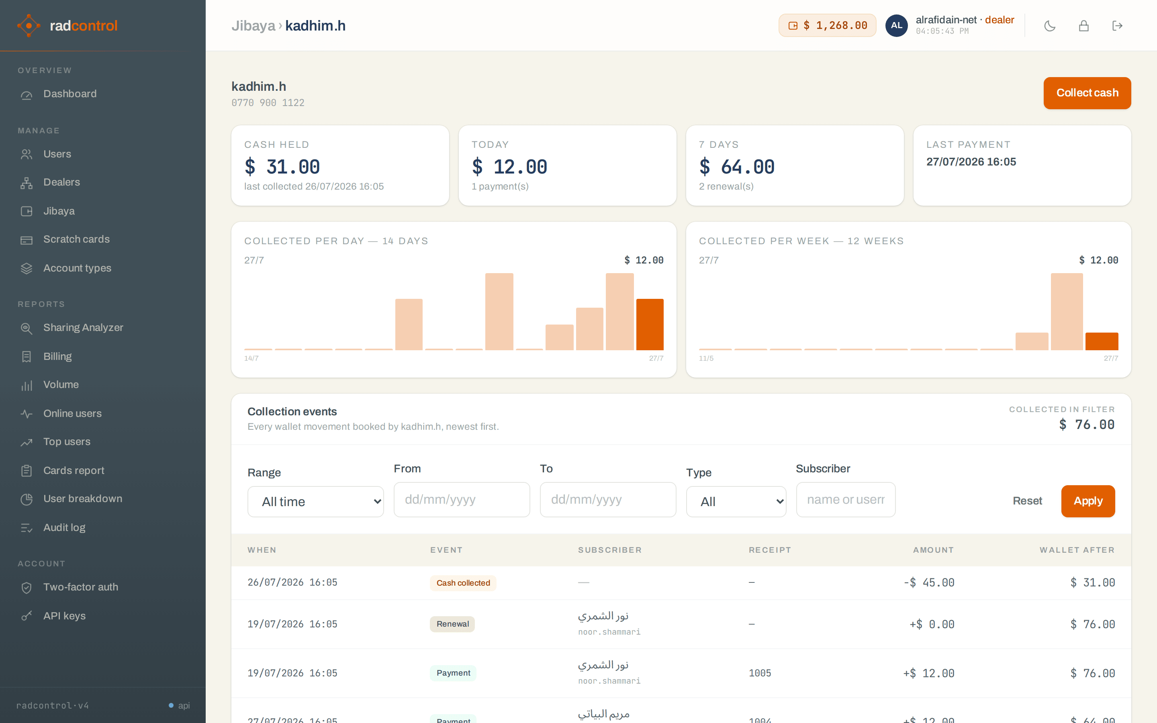Click the Apply filter button
The height and width of the screenshot is (723, 1157).
click(x=1088, y=501)
